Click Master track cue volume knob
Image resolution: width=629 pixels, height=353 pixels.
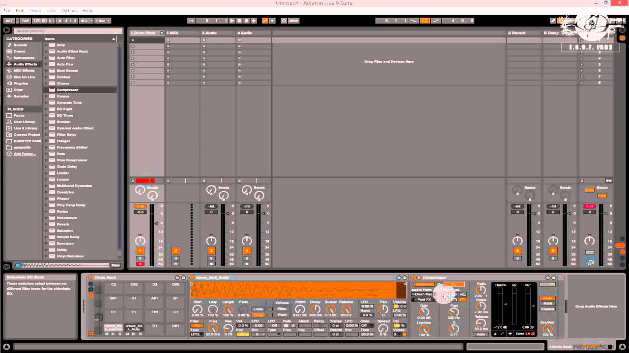(x=589, y=261)
